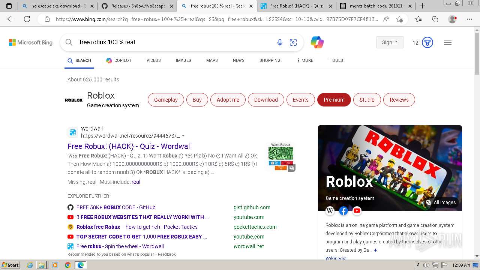Open the volume speaker tray icon
Image resolution: width=480 pixels, height=270 pixels.
(x=426, y=265)
